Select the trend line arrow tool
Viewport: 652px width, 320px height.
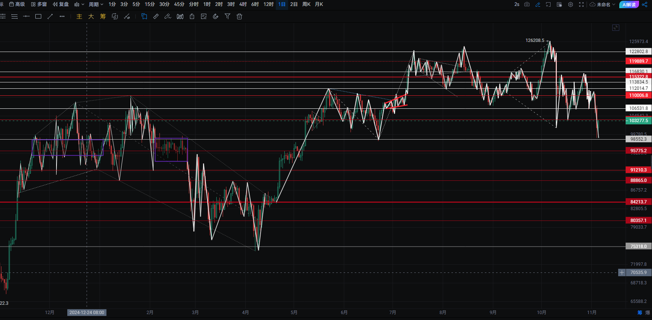coord(50,16)
